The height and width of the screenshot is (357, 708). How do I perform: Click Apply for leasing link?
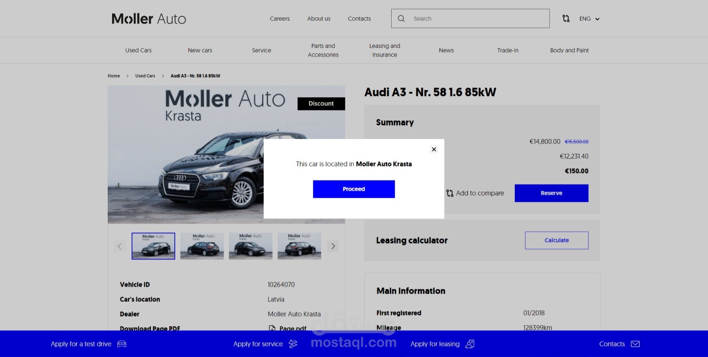click(x=435, y=344)
